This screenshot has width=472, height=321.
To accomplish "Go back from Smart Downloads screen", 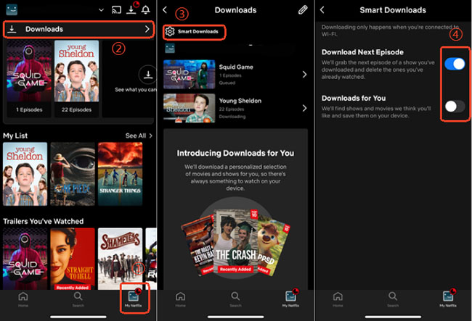I will (x=322, y=10).
